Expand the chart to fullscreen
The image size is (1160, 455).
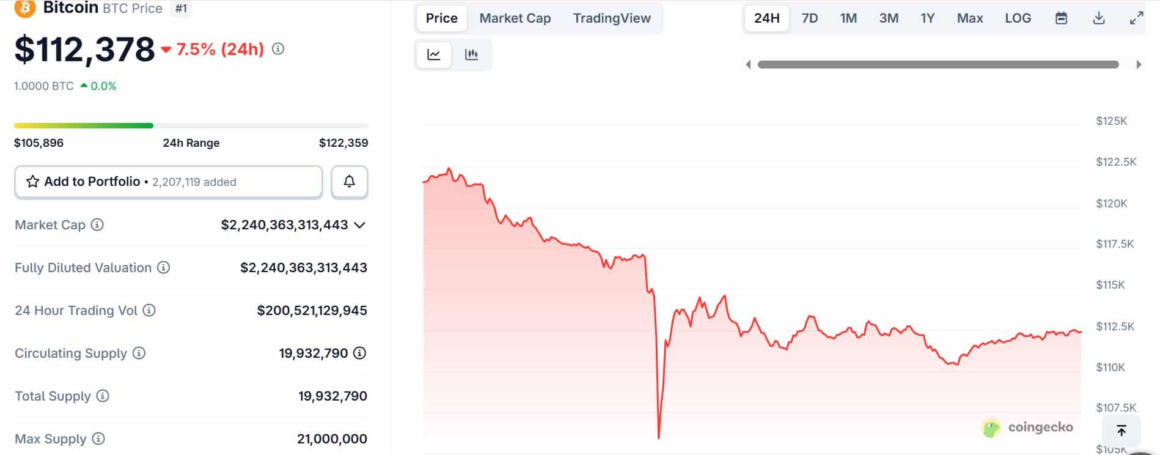coord(1136,18)
